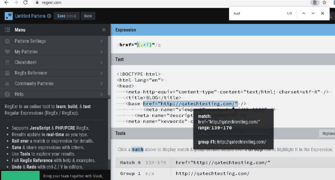Click the <!DOCTYPE html> line
335x180 pixels.
tap(139, 74)
